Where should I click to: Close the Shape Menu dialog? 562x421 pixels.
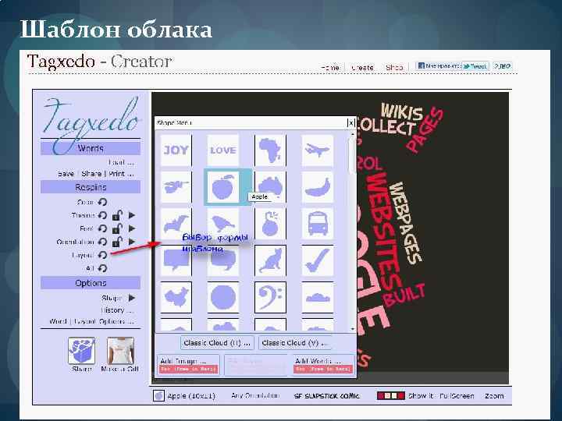tap(351, 123)
